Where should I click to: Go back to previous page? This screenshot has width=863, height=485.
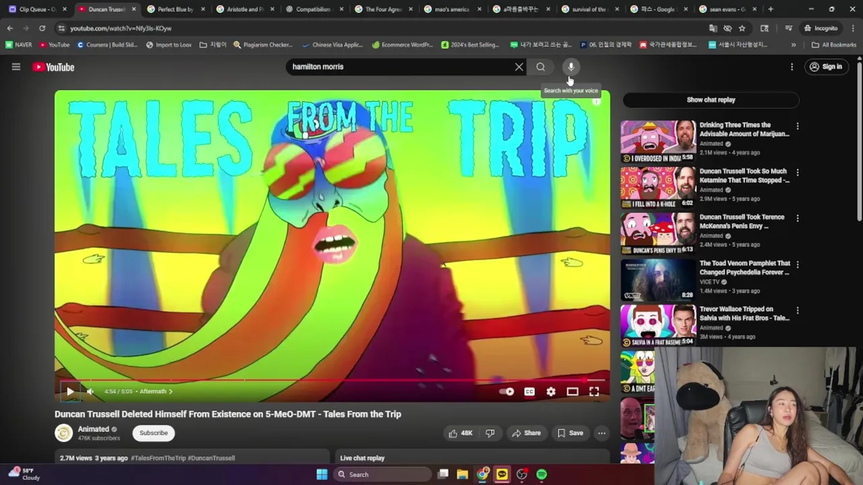10,28
